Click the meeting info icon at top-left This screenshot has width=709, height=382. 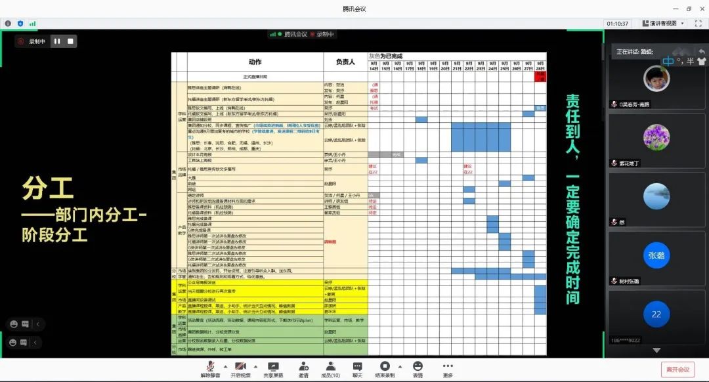point(9,24)
